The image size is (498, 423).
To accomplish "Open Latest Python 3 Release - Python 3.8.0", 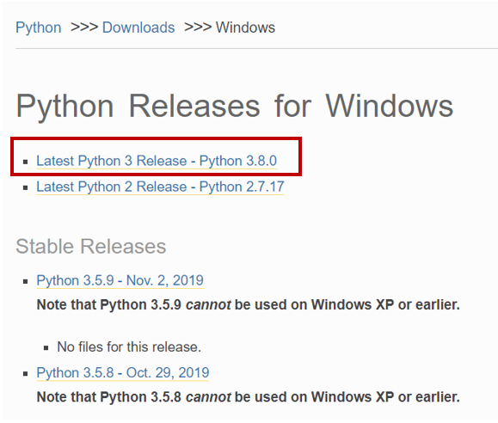I will [157, 161].
